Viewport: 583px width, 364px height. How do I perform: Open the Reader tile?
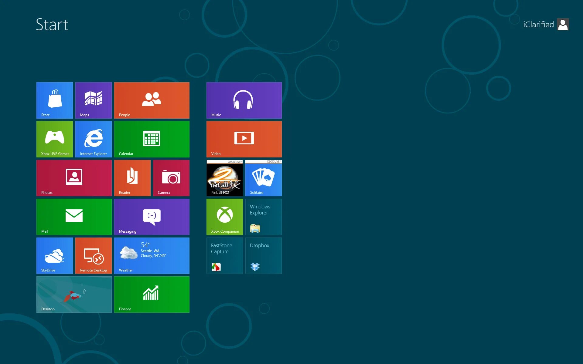132,178
